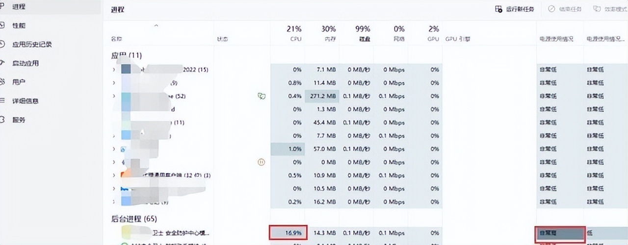Click the suspended pause status icon

tap(262, 162)
